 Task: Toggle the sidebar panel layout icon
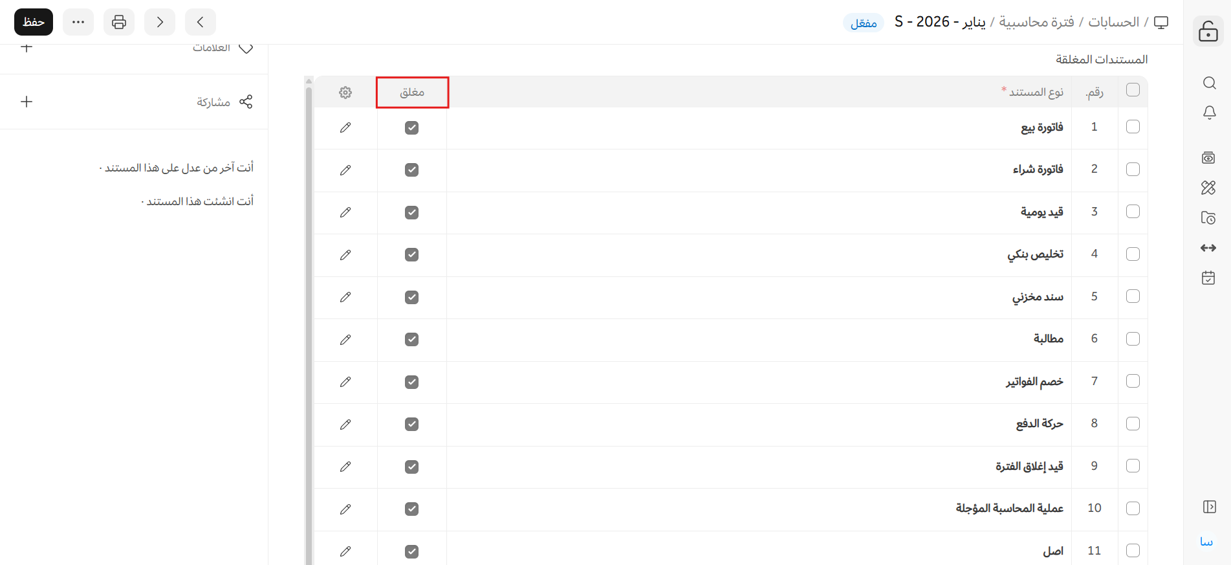1208,507
